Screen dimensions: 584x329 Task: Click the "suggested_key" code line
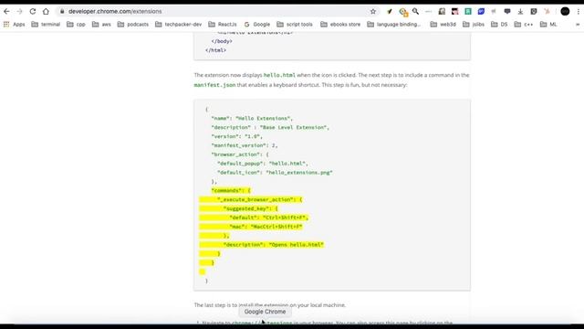pos(251,208)
